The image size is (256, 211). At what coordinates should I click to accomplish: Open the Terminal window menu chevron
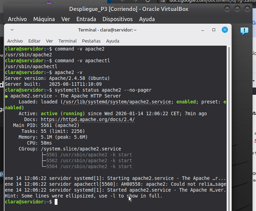coord(12,30)
